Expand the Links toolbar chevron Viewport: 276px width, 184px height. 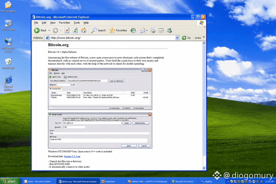point(204,37)
